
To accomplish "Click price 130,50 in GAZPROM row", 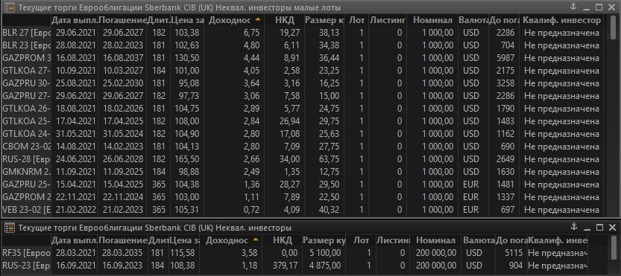I will [x=187, y=58].
